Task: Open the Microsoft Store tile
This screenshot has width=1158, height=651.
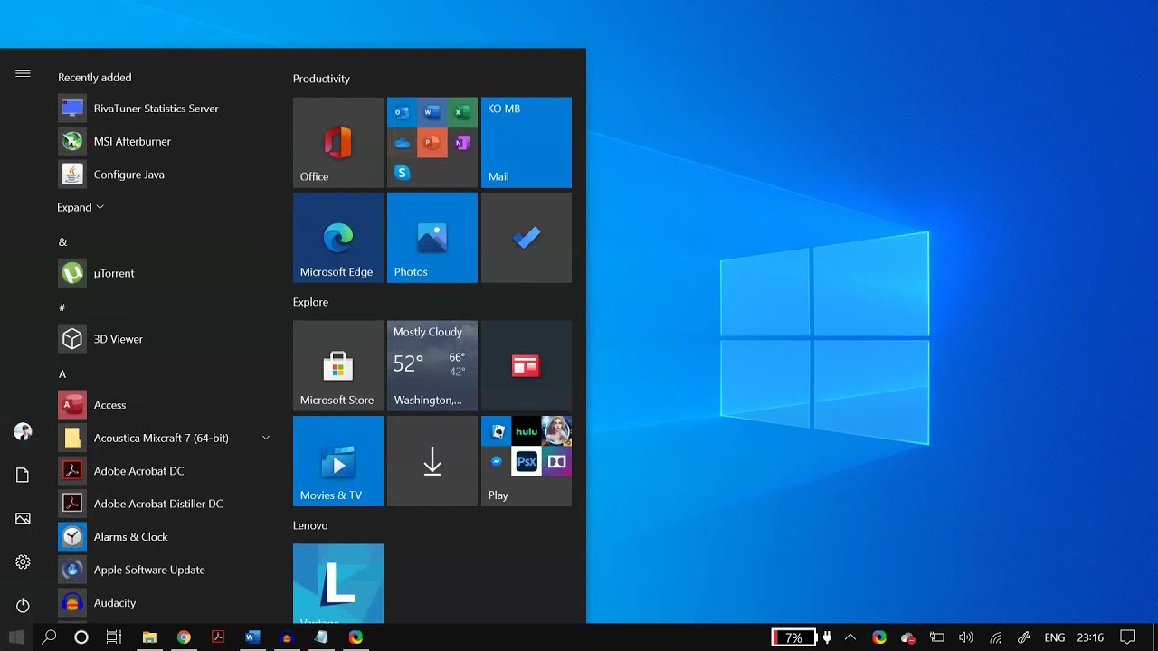Action: coord(338,366)
